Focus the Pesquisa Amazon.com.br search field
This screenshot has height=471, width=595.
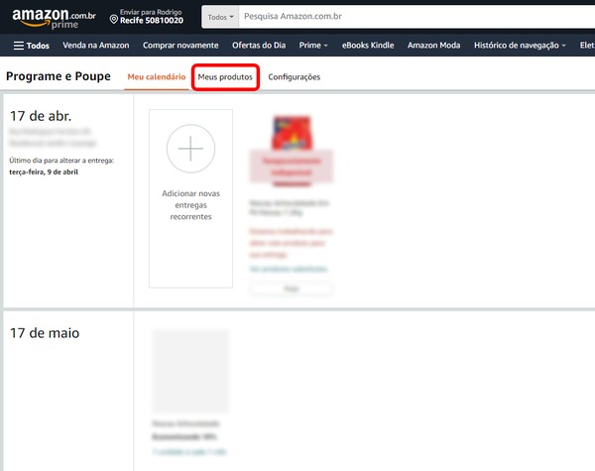pos(416,17)
